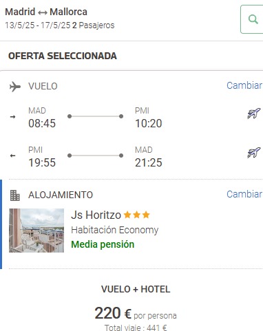Click the airplane icon beside VUELO
This screenshot has height=331, width=263.
15,87
